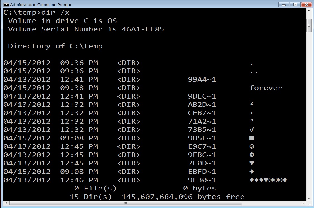
Task: Click the 'dir /x' command text
Action: pyautogui.click(x=55, y=13)
